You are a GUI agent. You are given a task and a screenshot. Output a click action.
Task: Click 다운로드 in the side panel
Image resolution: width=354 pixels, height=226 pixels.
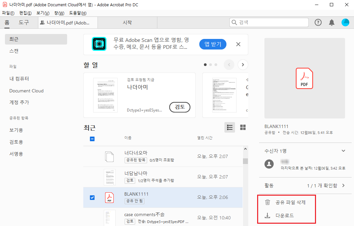[x=285, y=215]
